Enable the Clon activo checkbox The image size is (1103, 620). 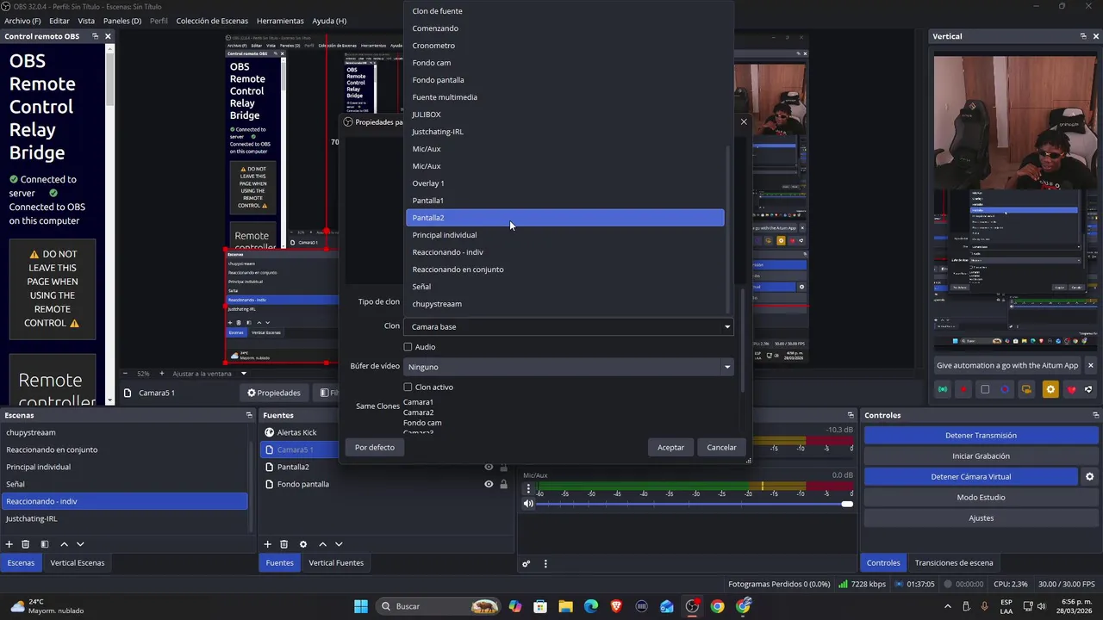coord(408,387)
